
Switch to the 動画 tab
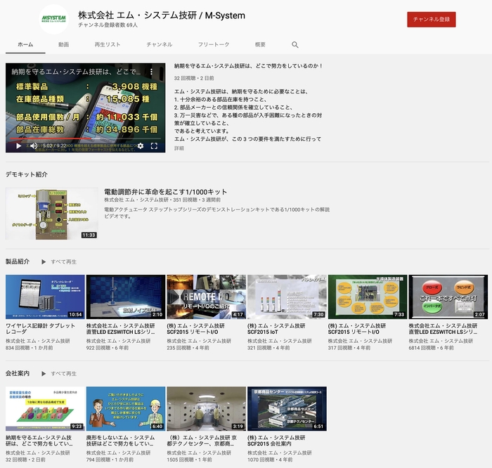(64, 44)
